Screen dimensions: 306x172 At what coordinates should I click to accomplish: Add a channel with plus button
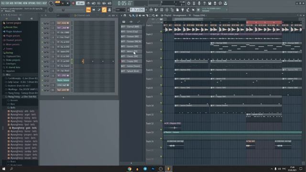pyautogui.click(x=63, y=97)
